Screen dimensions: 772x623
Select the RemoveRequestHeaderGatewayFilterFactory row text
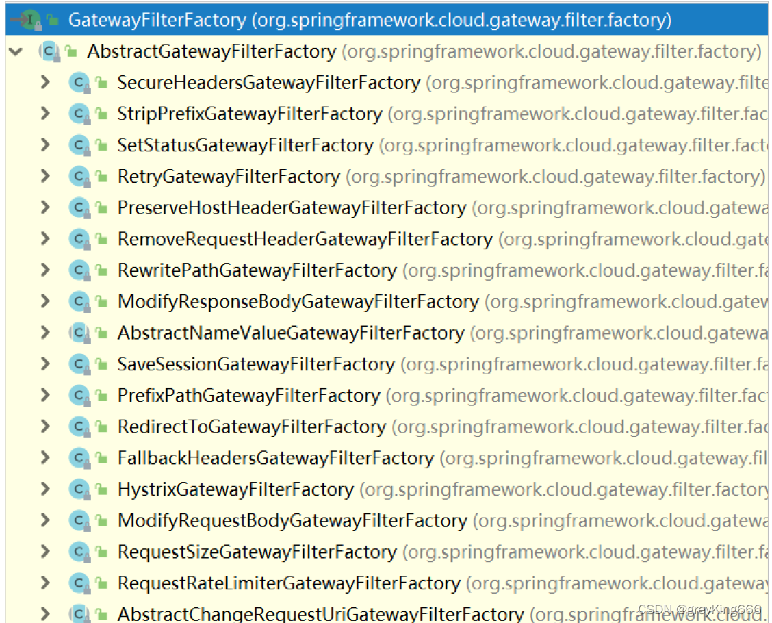pos(442,239)
